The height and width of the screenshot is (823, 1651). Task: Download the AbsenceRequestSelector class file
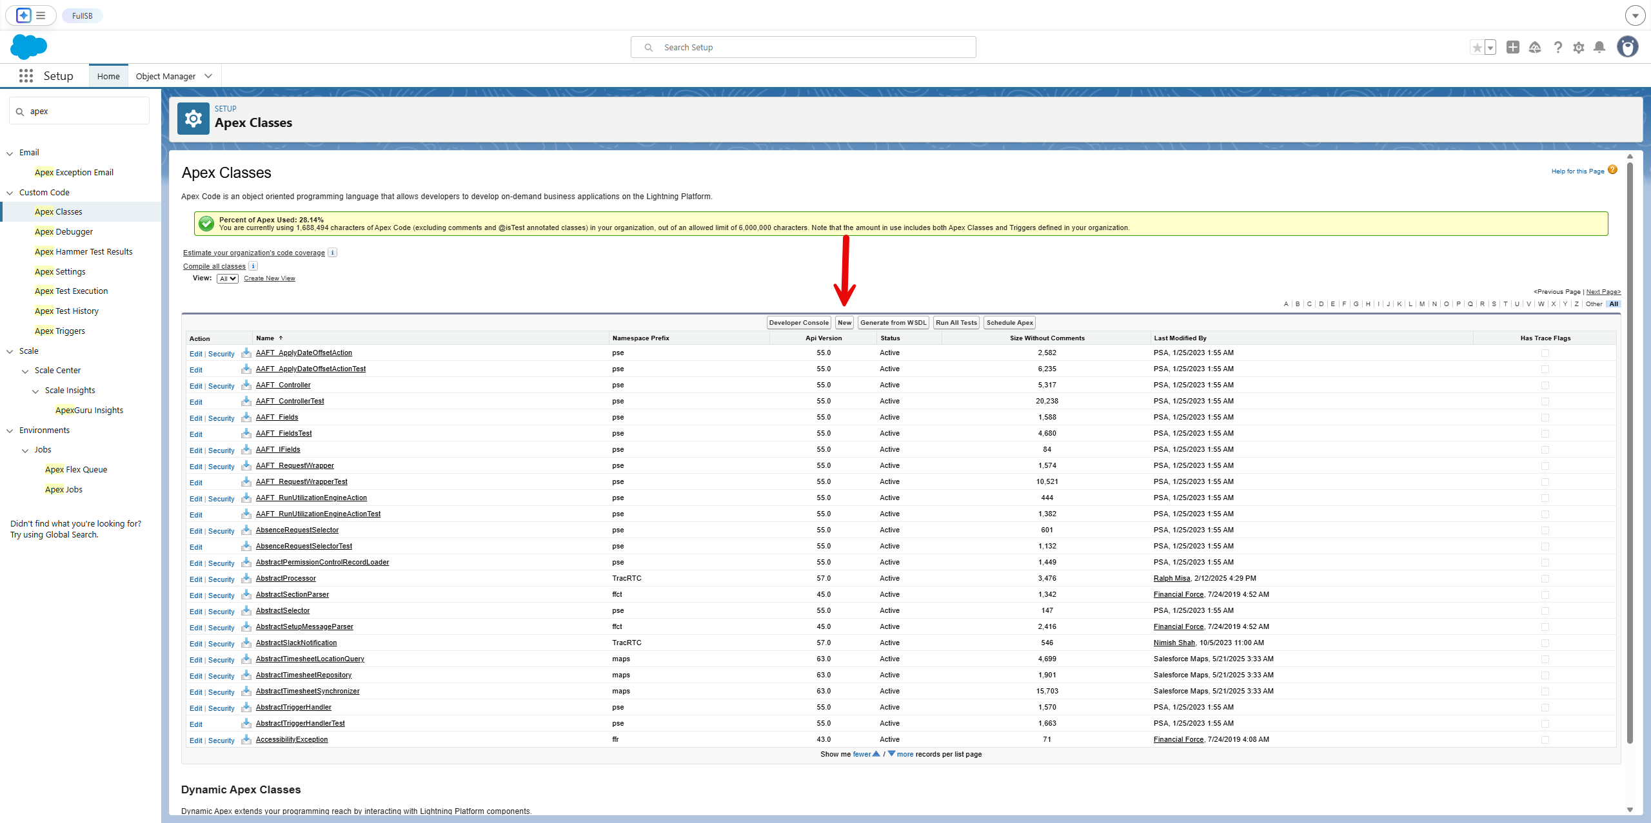pyautogui.click(x=246, y=530)
